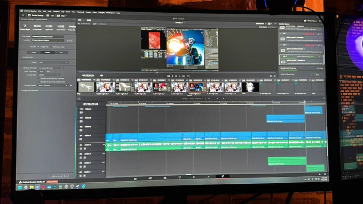Toggle loop playback icon
The height and width of the screenshot is (204, 363).
pyautogui.click(x=188, y=76)
